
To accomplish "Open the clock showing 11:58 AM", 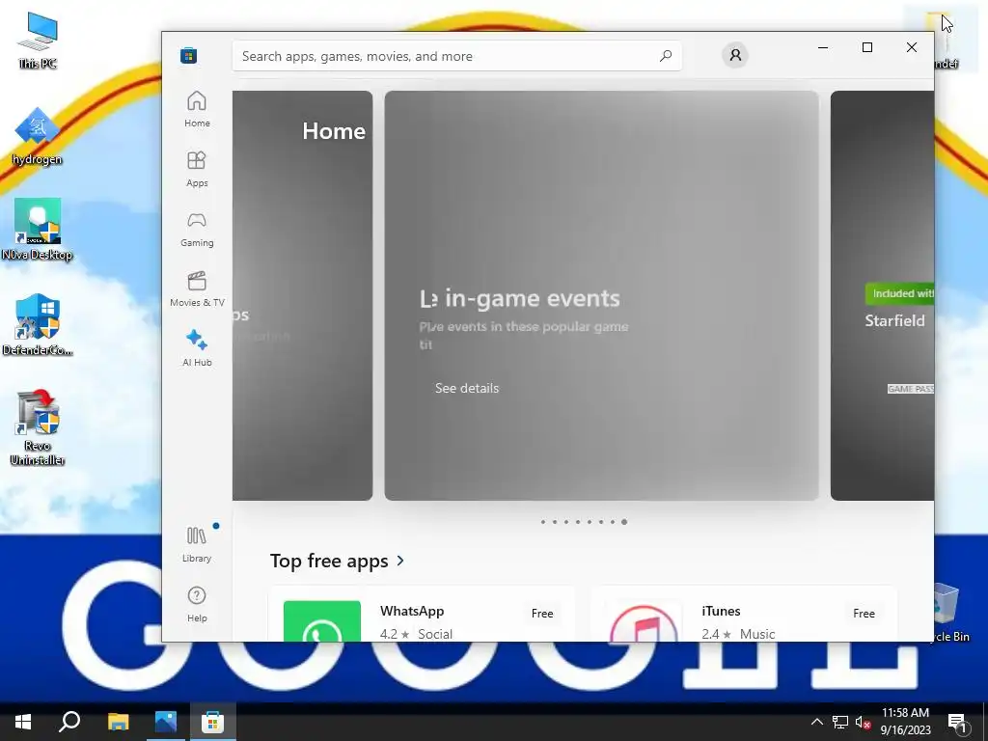I will click(x=905, y=722).
